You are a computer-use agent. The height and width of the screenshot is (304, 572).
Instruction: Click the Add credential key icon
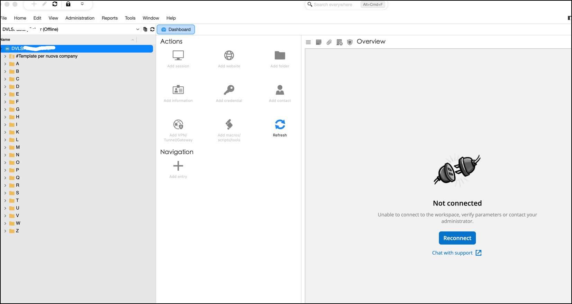click(x=229, y=90)
